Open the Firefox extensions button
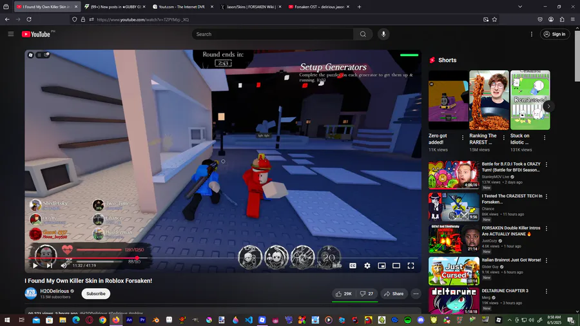The width and height of the screenshot is (580, 326). point(562,19)
